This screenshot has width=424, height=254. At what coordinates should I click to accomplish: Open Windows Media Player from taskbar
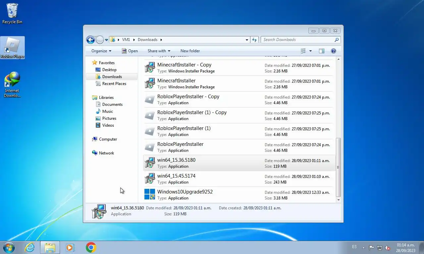(70, 247)
